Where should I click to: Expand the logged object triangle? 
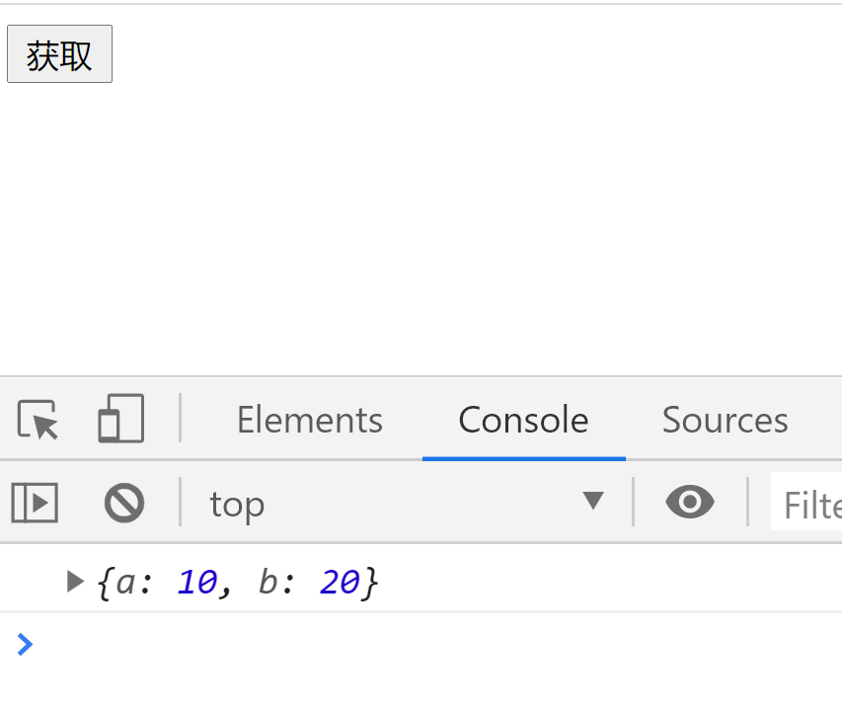pos(75,582)
